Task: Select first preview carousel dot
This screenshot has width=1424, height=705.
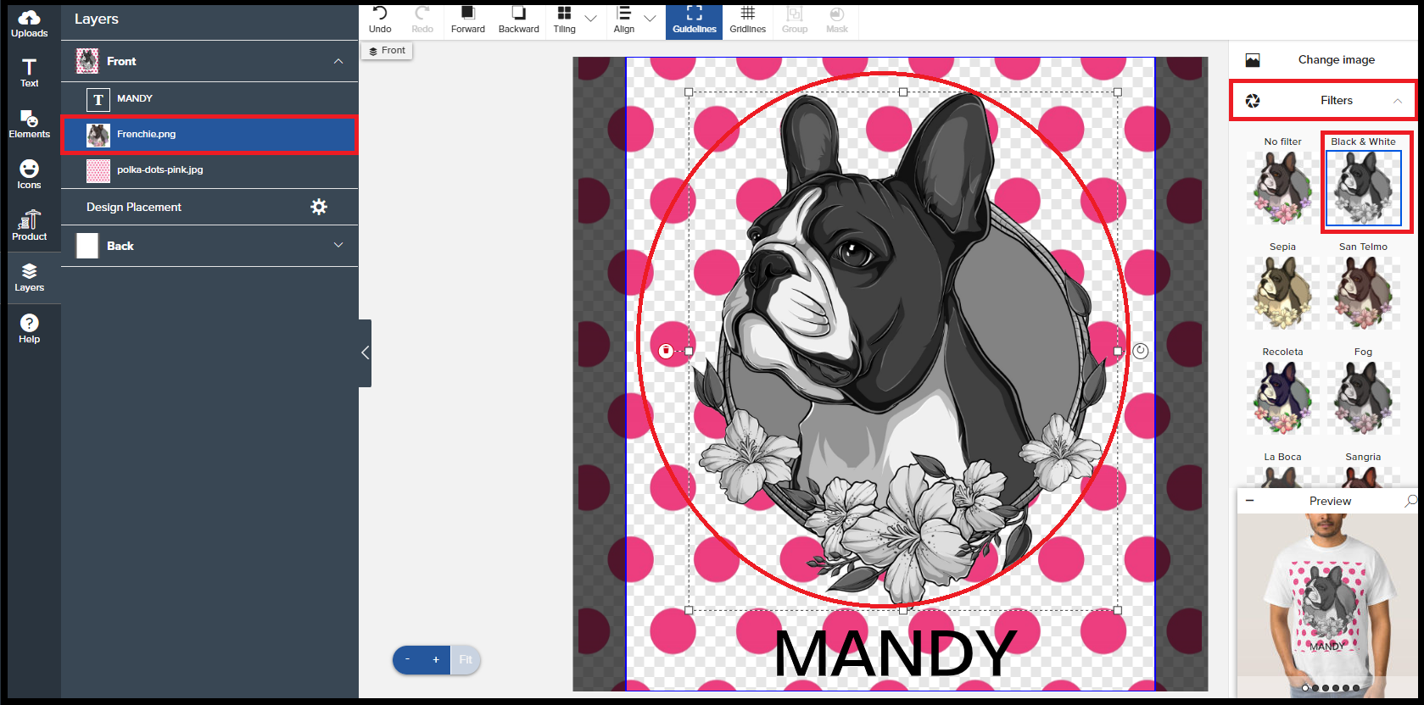Action: pos(1305,688)
